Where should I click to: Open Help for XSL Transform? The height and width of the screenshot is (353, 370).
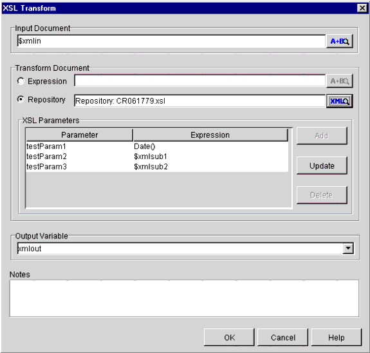click(x=337, y=337)
